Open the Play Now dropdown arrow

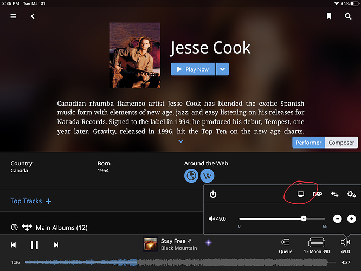click(x=222, y=69)
